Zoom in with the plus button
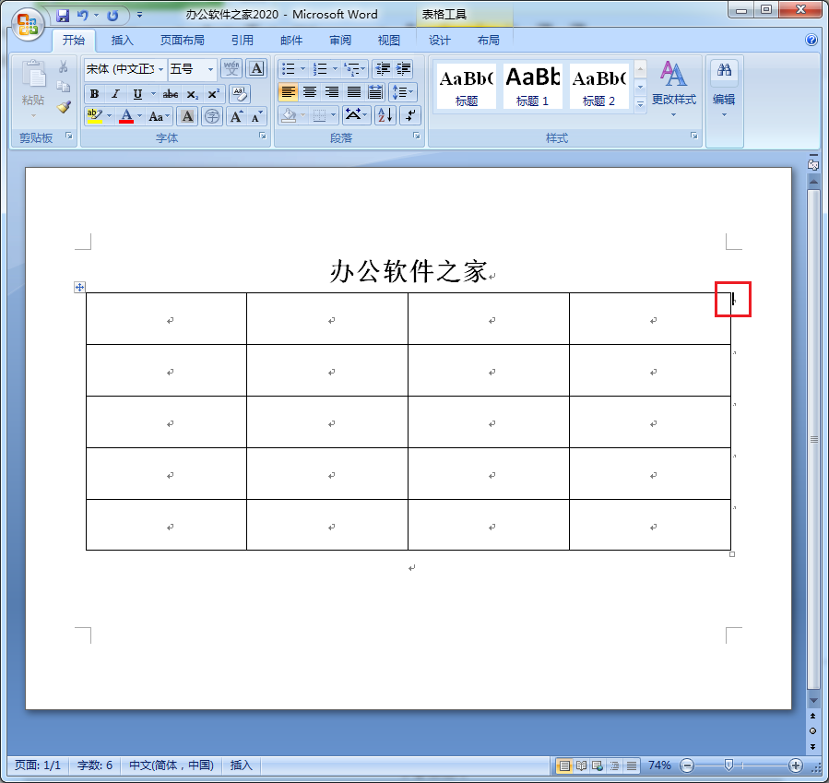 coord(795,765)
